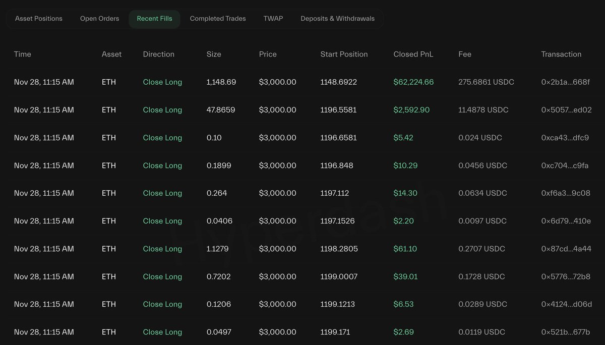Screen dimensions: 605x345
Task: Click the Size column header
Action: tap(214, 54)
